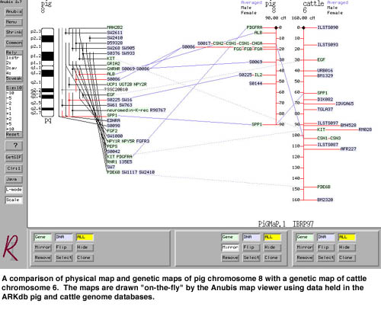Click the SPP1 marker on cattle map

pos(322,93)
